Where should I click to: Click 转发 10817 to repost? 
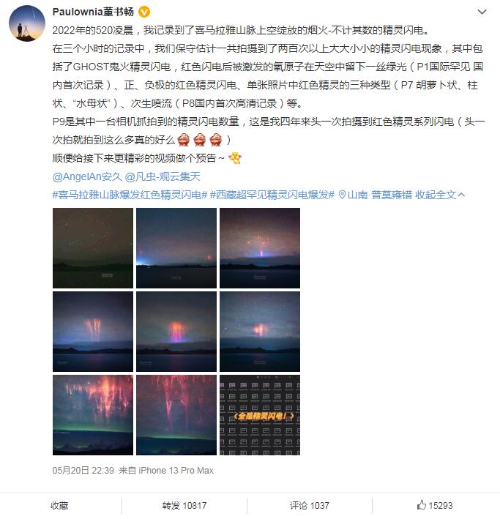coord(184,505)
